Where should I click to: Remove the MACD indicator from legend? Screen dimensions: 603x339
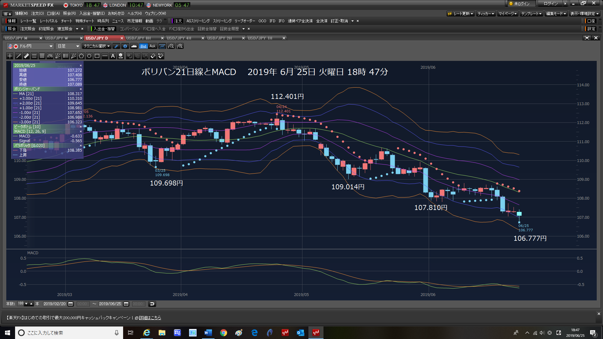click(81, 132)
